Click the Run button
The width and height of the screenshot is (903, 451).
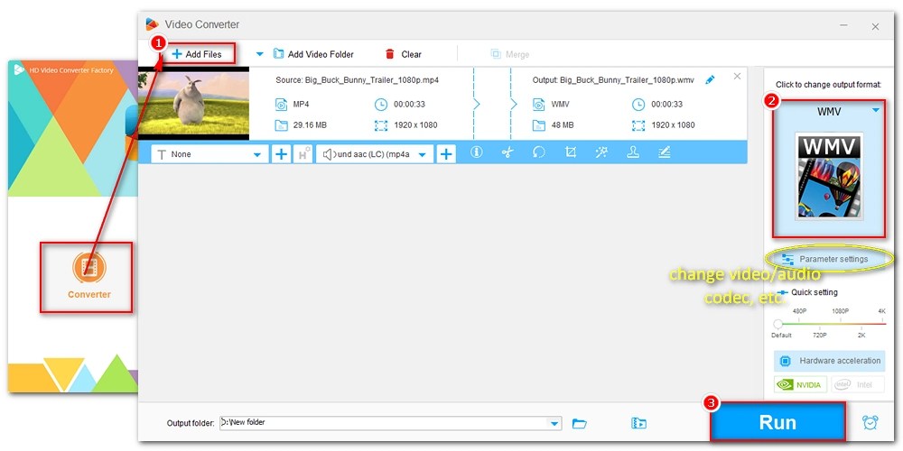tap(778, 421)
